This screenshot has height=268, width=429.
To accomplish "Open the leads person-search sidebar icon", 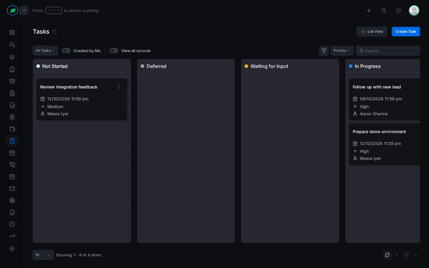I will coord(12,44).
